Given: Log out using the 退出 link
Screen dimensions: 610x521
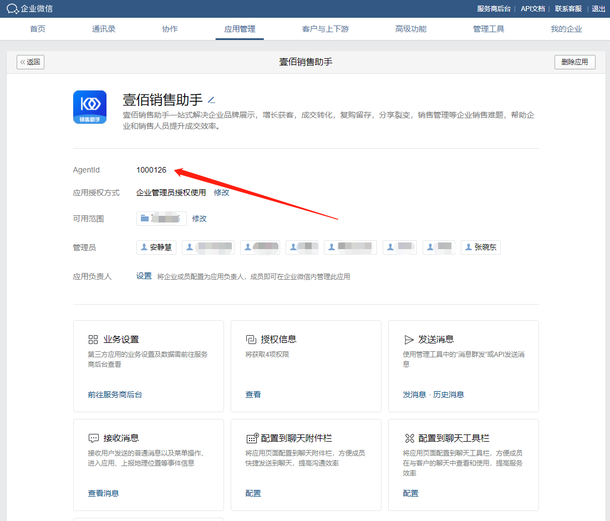Looking at the screenshot, I should 598,8.
